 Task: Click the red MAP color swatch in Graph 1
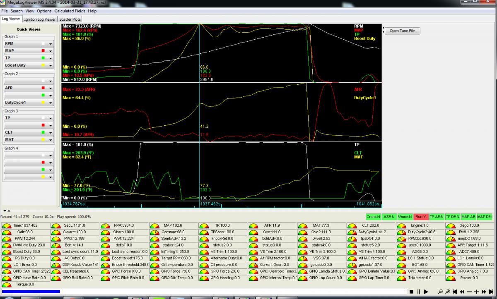tap(43, 51)
